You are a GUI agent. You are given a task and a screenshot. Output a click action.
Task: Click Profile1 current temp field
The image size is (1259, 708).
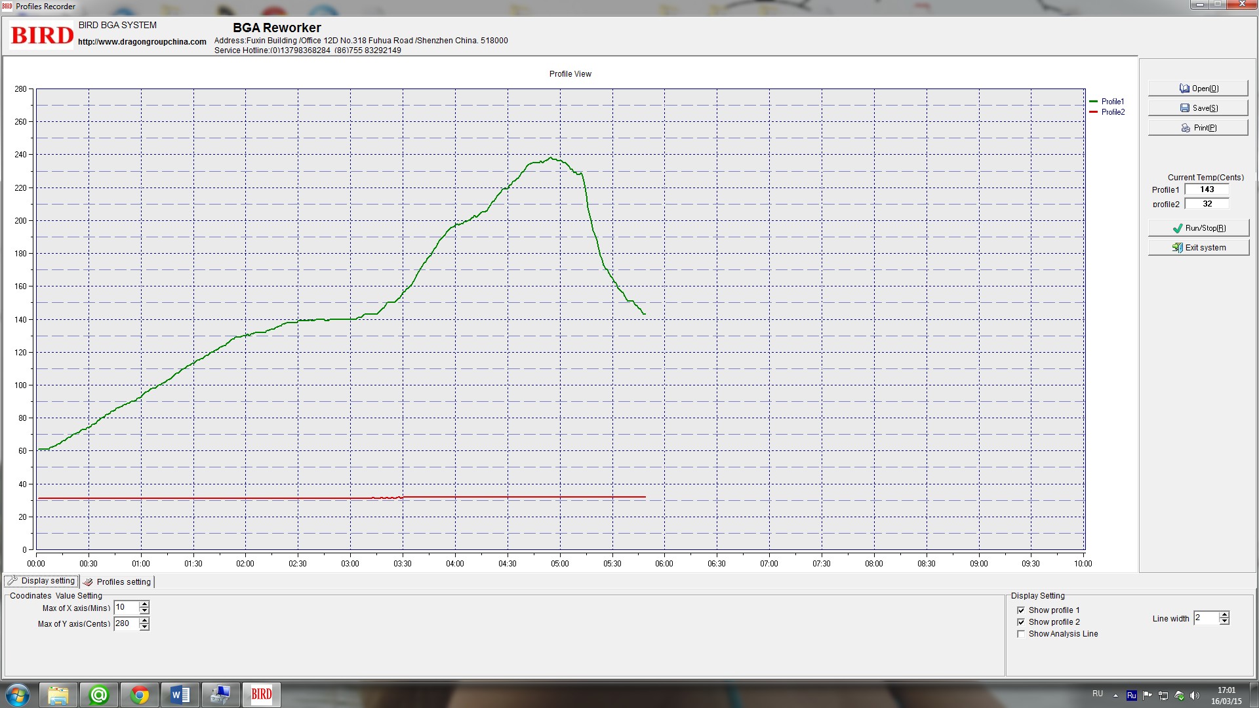(x=1207, y=189)
